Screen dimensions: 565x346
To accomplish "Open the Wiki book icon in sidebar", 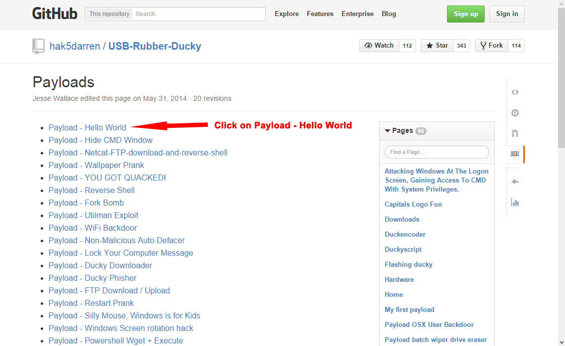I will [x=515, y=154].
